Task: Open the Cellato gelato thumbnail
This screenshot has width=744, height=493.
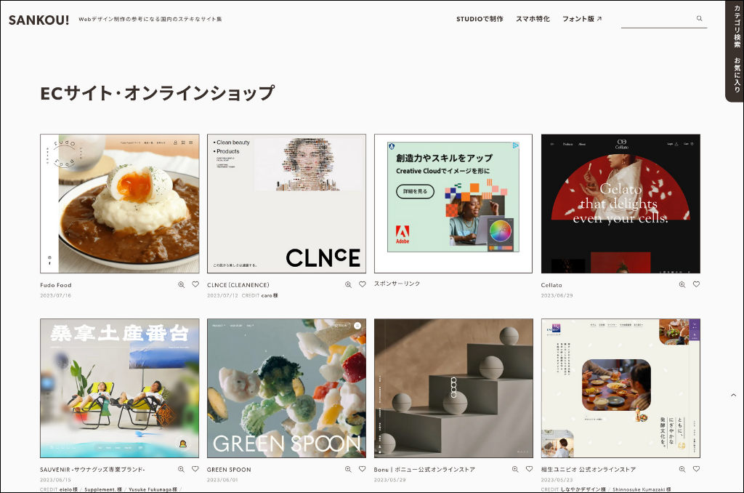Action: coord(620,204)
